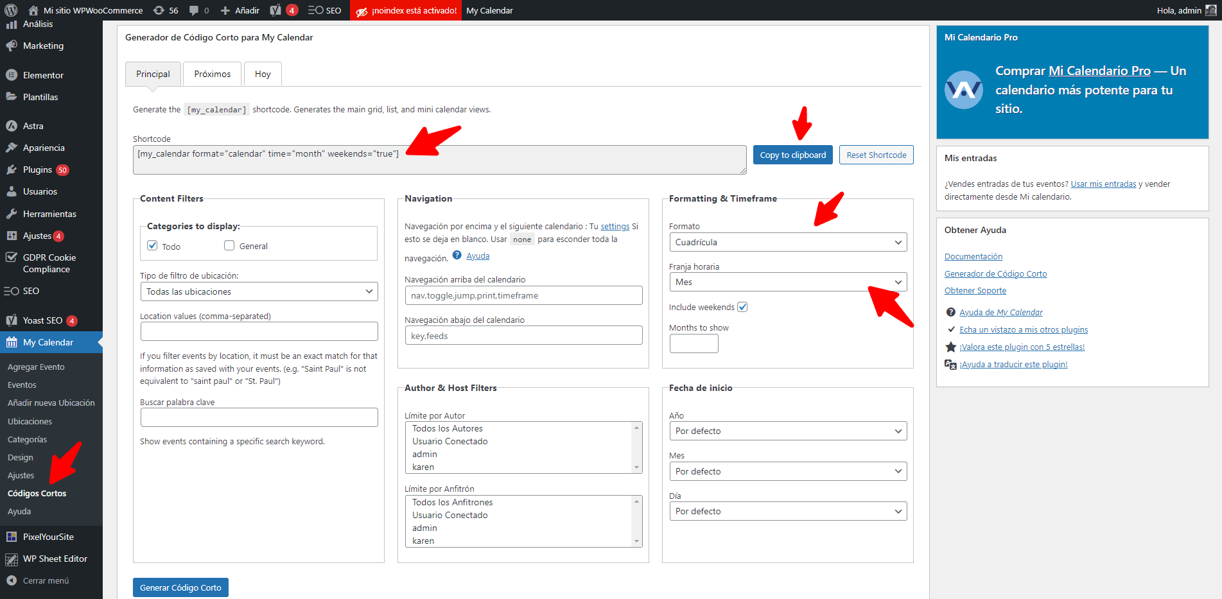1222x599 pixels.
Task: Click the Marketing megaphone icon
Action: (12, 46)
